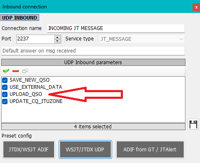Click the invert selection icon
This screenshot has height=163, width=200.
[25, 71]
